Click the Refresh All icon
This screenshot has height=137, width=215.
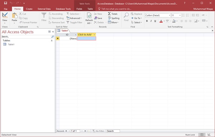point(89,16)
